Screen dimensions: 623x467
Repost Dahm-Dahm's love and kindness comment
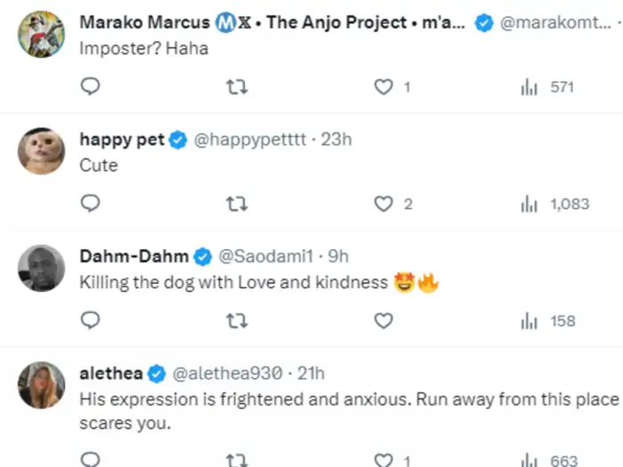[x=237, y=320]
